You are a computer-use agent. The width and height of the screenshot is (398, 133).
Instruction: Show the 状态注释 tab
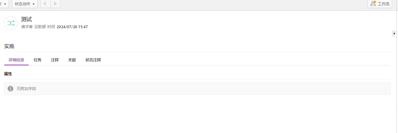(x=93, y=60)
